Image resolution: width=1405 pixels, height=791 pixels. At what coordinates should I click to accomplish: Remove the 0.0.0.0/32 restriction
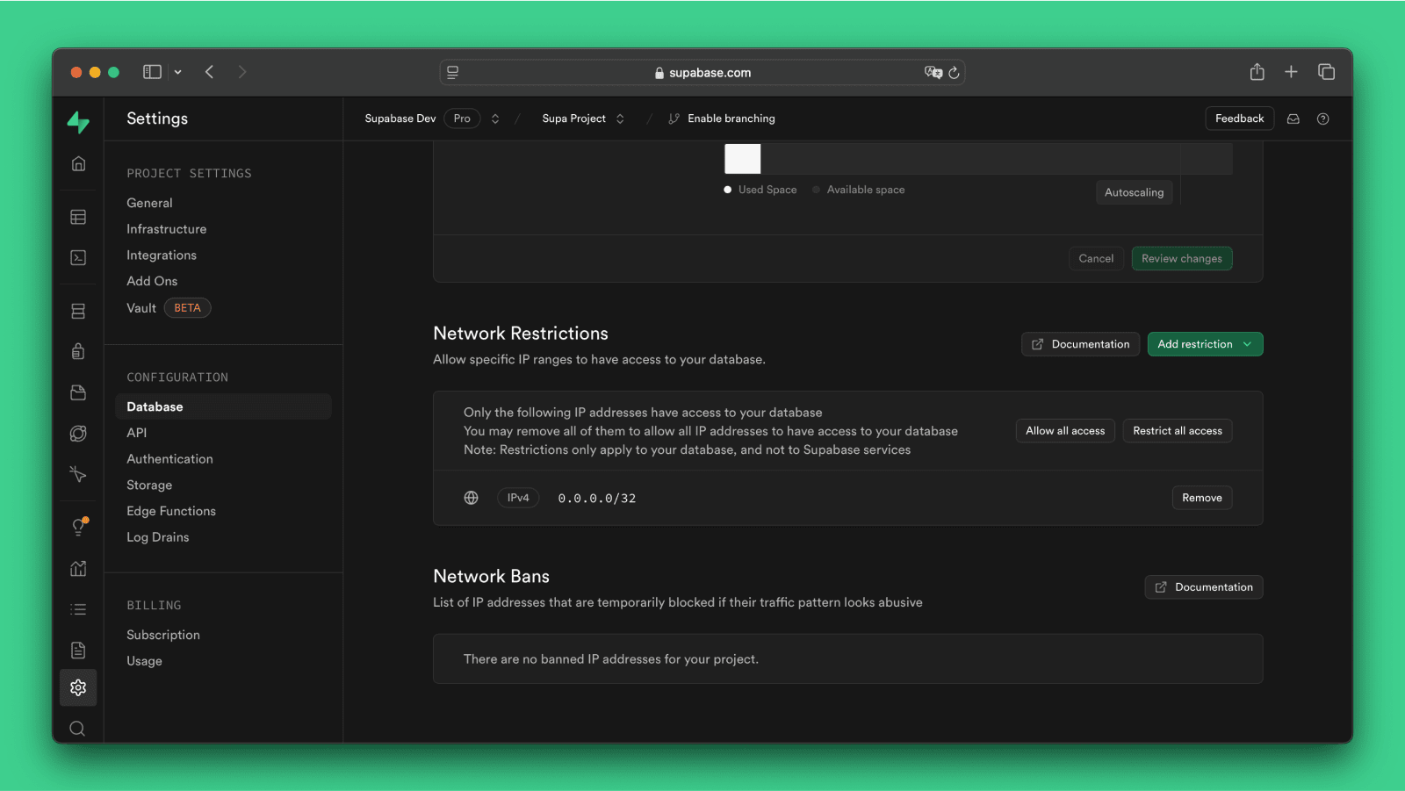(x=1202, y=498)
